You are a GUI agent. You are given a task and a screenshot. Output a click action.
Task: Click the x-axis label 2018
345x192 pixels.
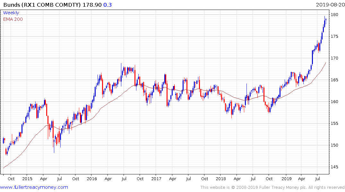click(221, 179)
